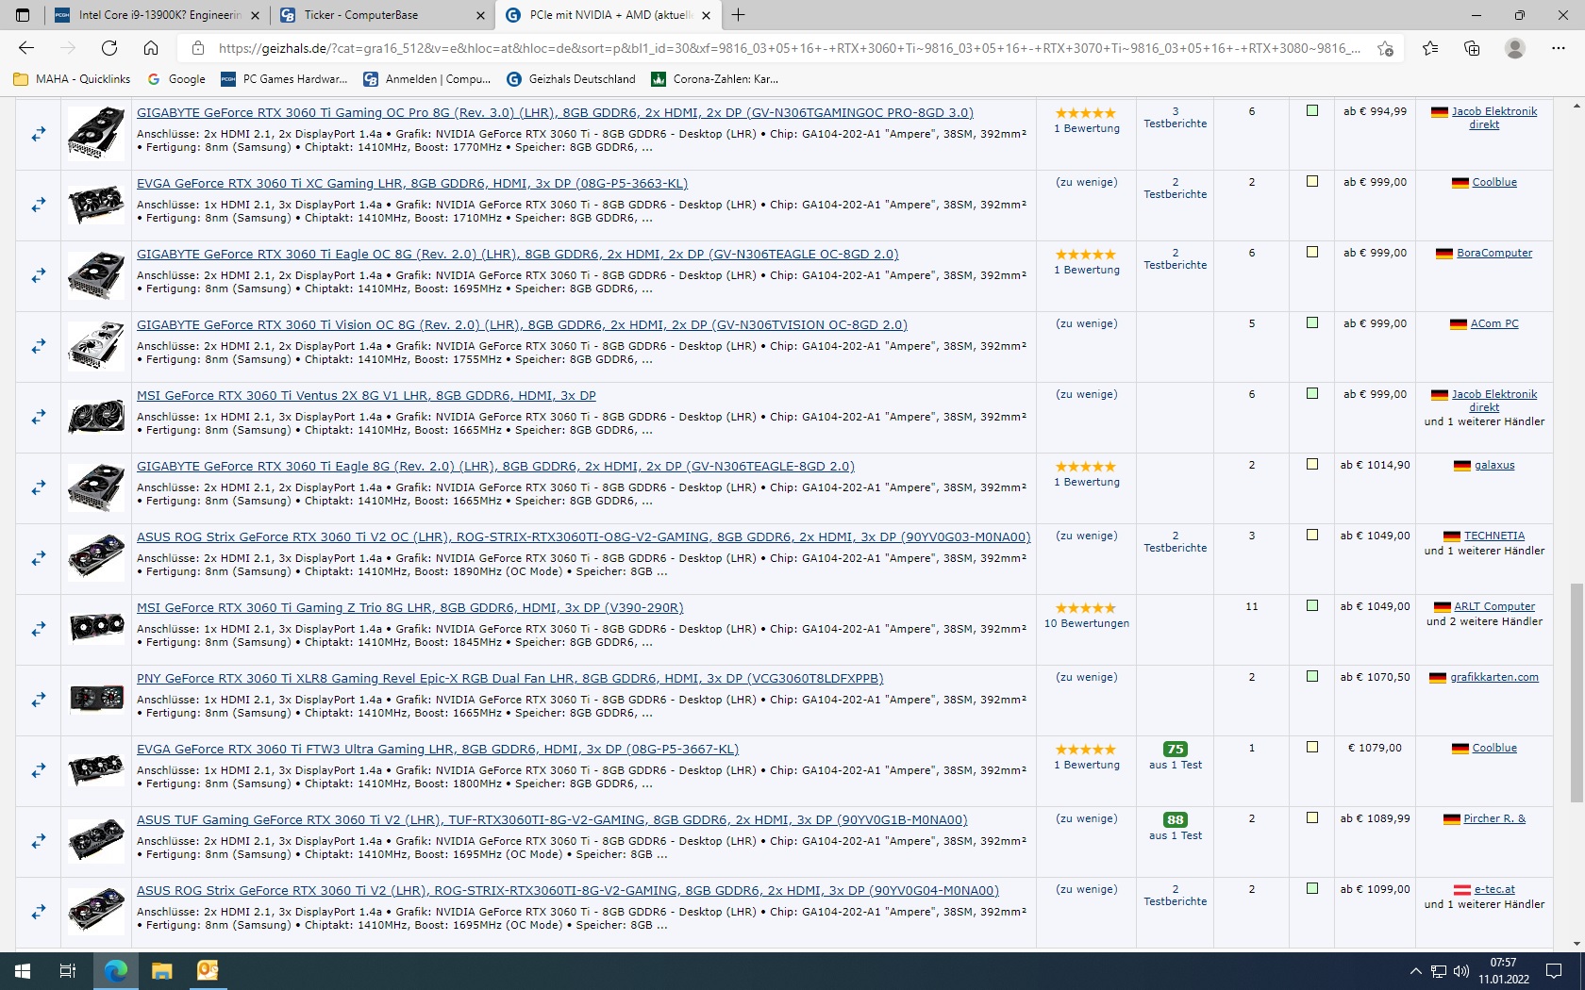1585x990 pixels.
Task: Click the page vertical scrollbar thumb
Action: (x=1577, y=693)
